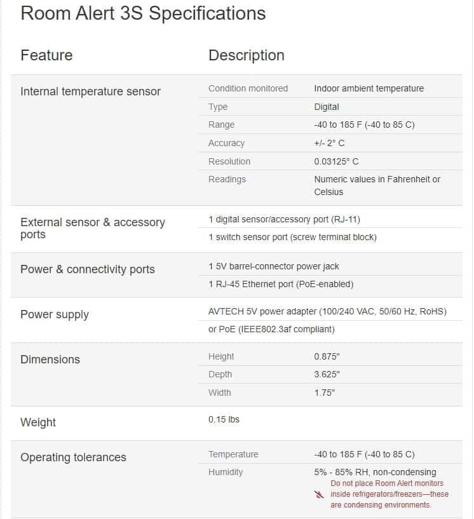The width and height of the screenshot is (474, 519).
Task: Click the 0.15 lbs weight value
Action: pos(224,419)
